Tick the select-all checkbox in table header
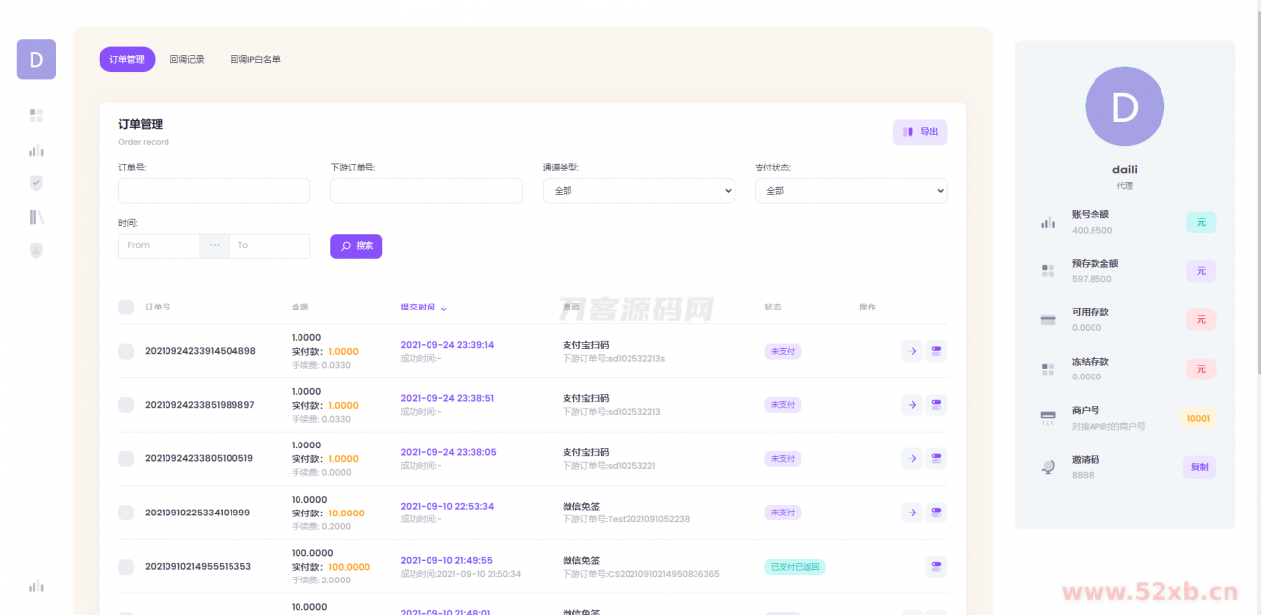1261x615 pixels. point(126,307)
